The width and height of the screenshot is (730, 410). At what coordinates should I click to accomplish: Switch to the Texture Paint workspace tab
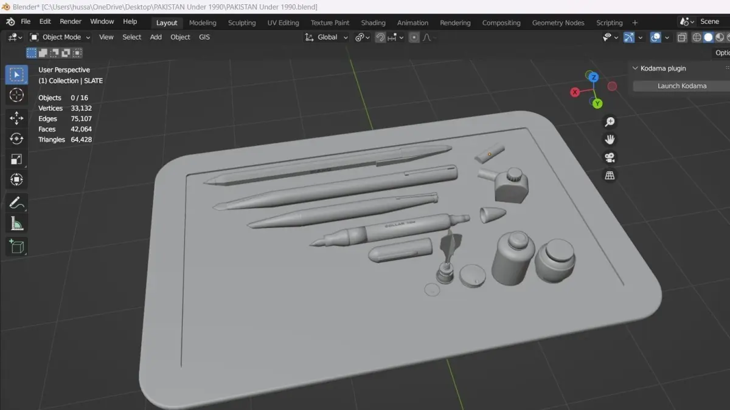click(330, 22)
